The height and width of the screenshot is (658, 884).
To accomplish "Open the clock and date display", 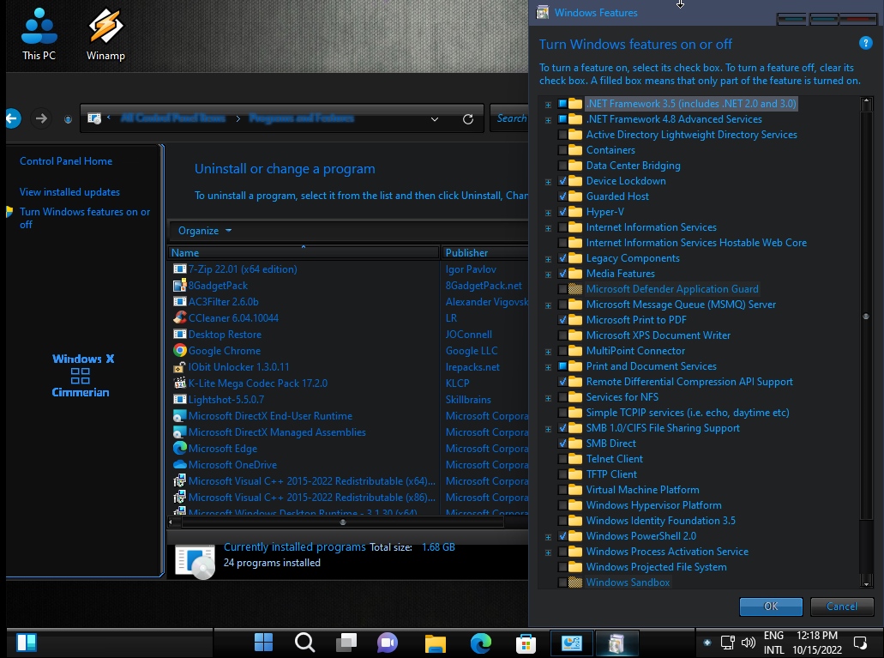I will click(816, 643).
